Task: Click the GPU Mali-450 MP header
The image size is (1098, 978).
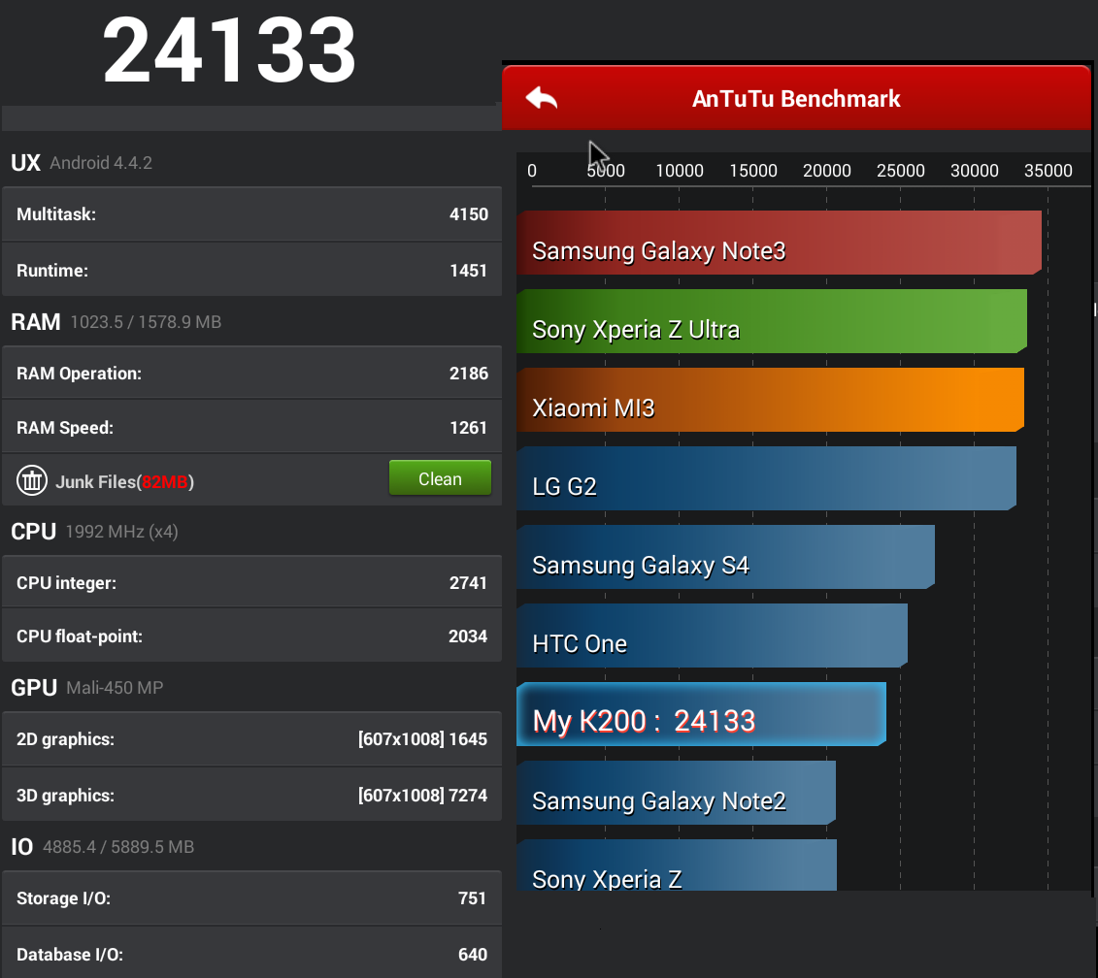Action: pyautogui.click(x=86, y=688)
